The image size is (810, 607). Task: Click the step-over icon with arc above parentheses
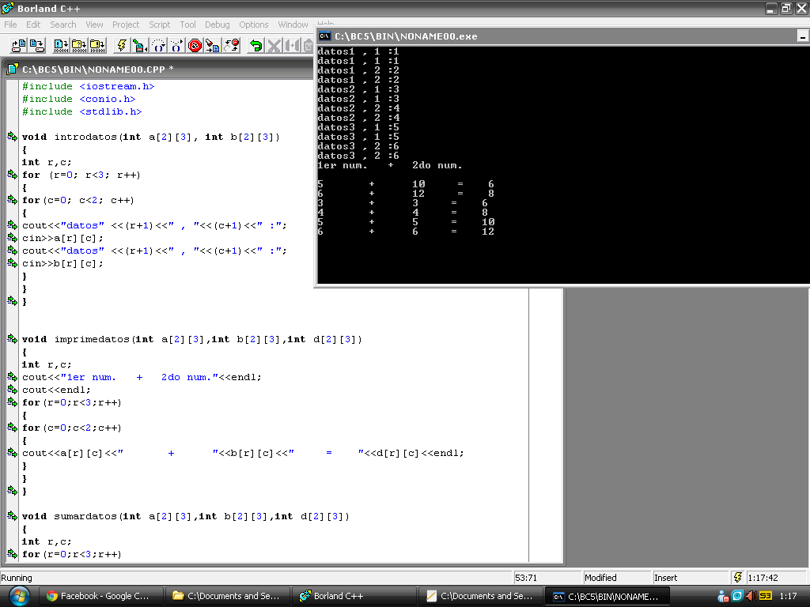(x=158, y=45)
